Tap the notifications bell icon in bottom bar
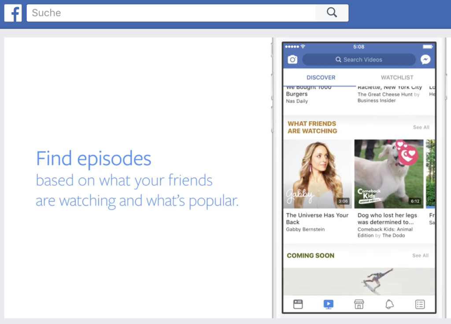This screenshot has width=451, height=324. pyautogui.click(x=389, y=304)
